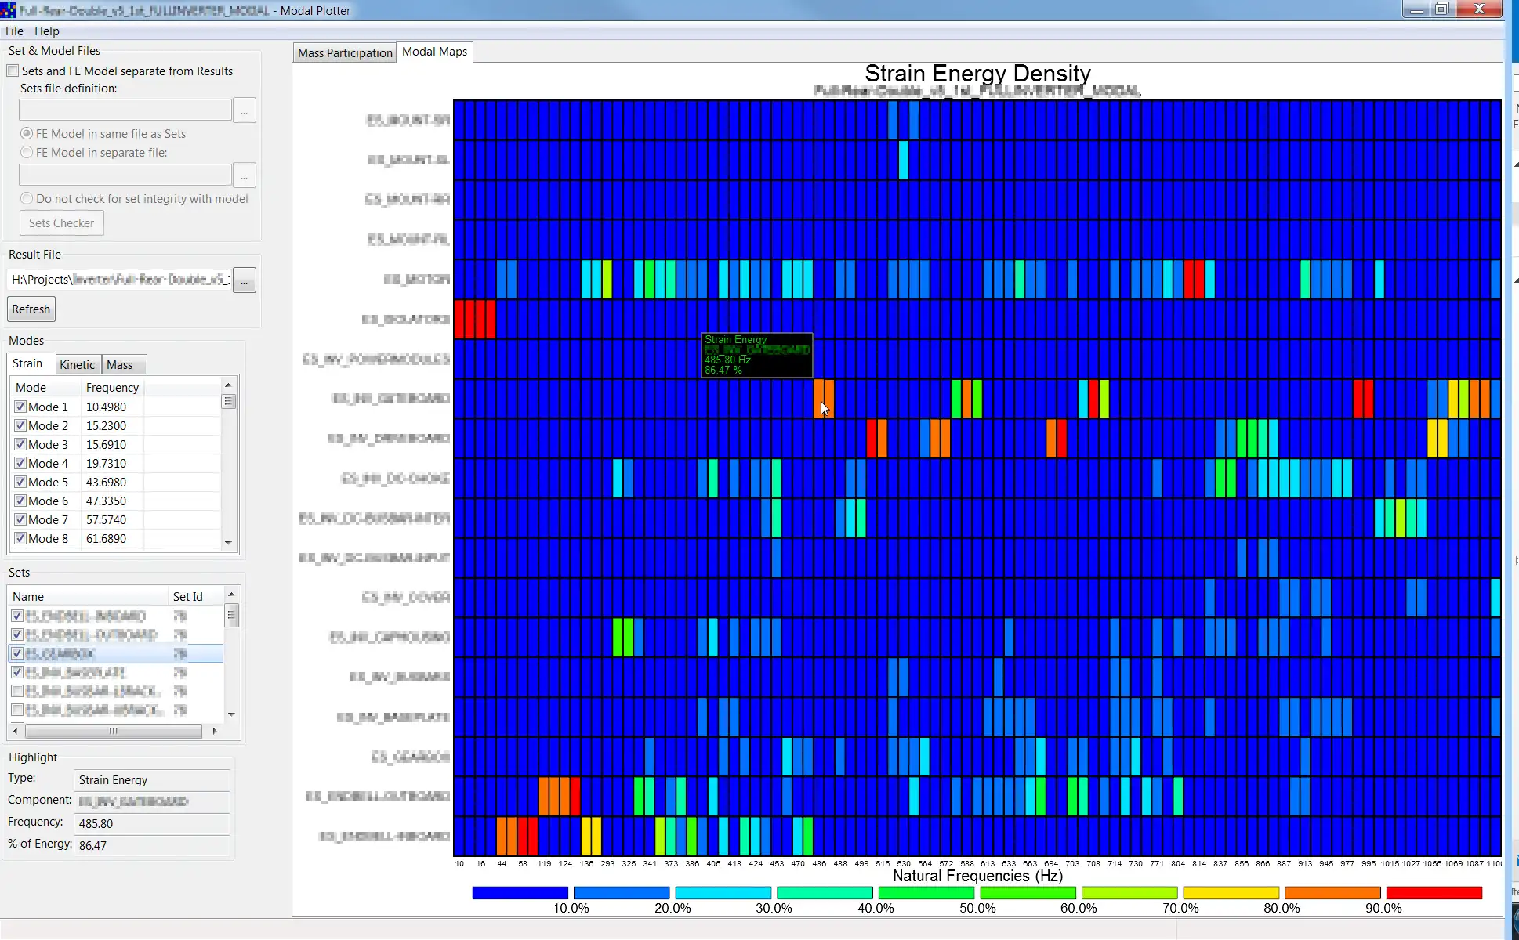Screen dimensions: 1519x940
Task: Uncheck Mode 5 checkbox in modes list
Action: [x=20, y=483]
